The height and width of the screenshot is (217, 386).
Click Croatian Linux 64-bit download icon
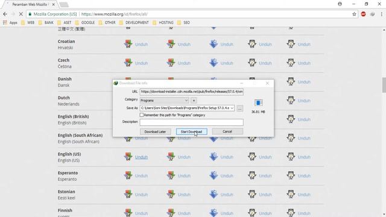click(x=252, y=44)
